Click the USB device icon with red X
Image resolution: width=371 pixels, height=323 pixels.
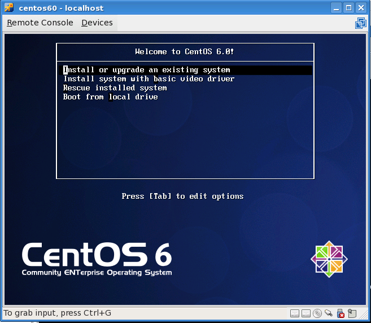(340, 313)
